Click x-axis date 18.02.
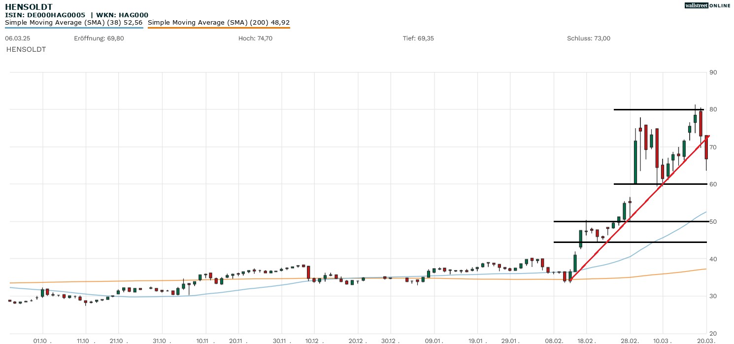Screen dimensions: 734x344 point(586,341)
